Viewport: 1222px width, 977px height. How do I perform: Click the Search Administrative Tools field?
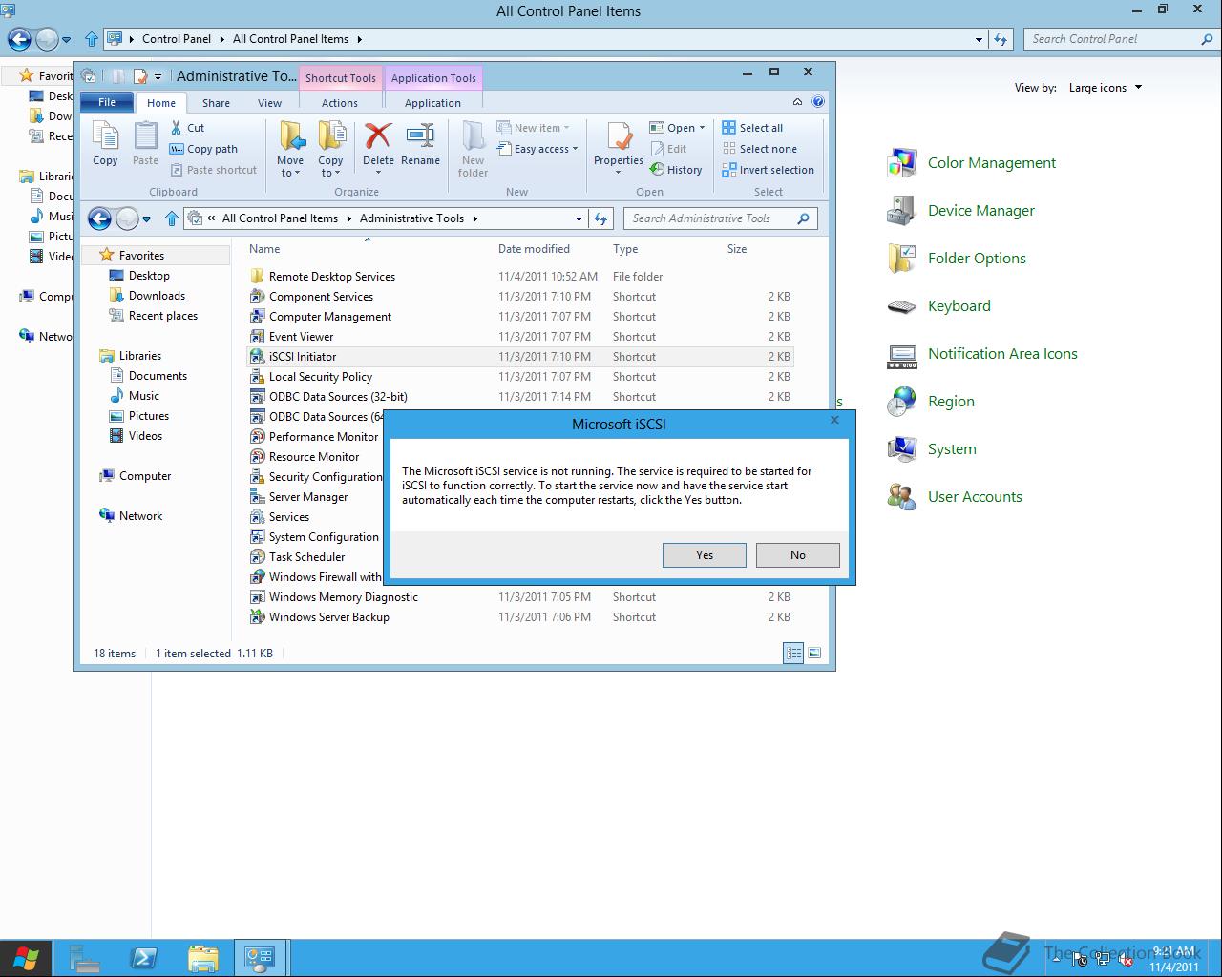pyautogui.click(x=721, y=218)
